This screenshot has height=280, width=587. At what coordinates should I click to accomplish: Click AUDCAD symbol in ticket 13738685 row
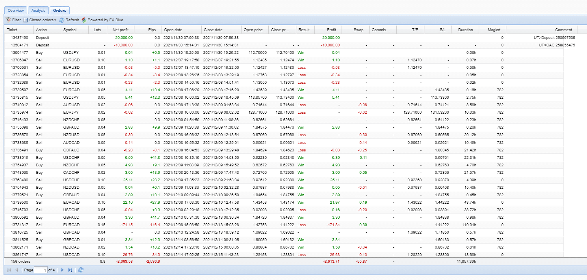point(71,142)
